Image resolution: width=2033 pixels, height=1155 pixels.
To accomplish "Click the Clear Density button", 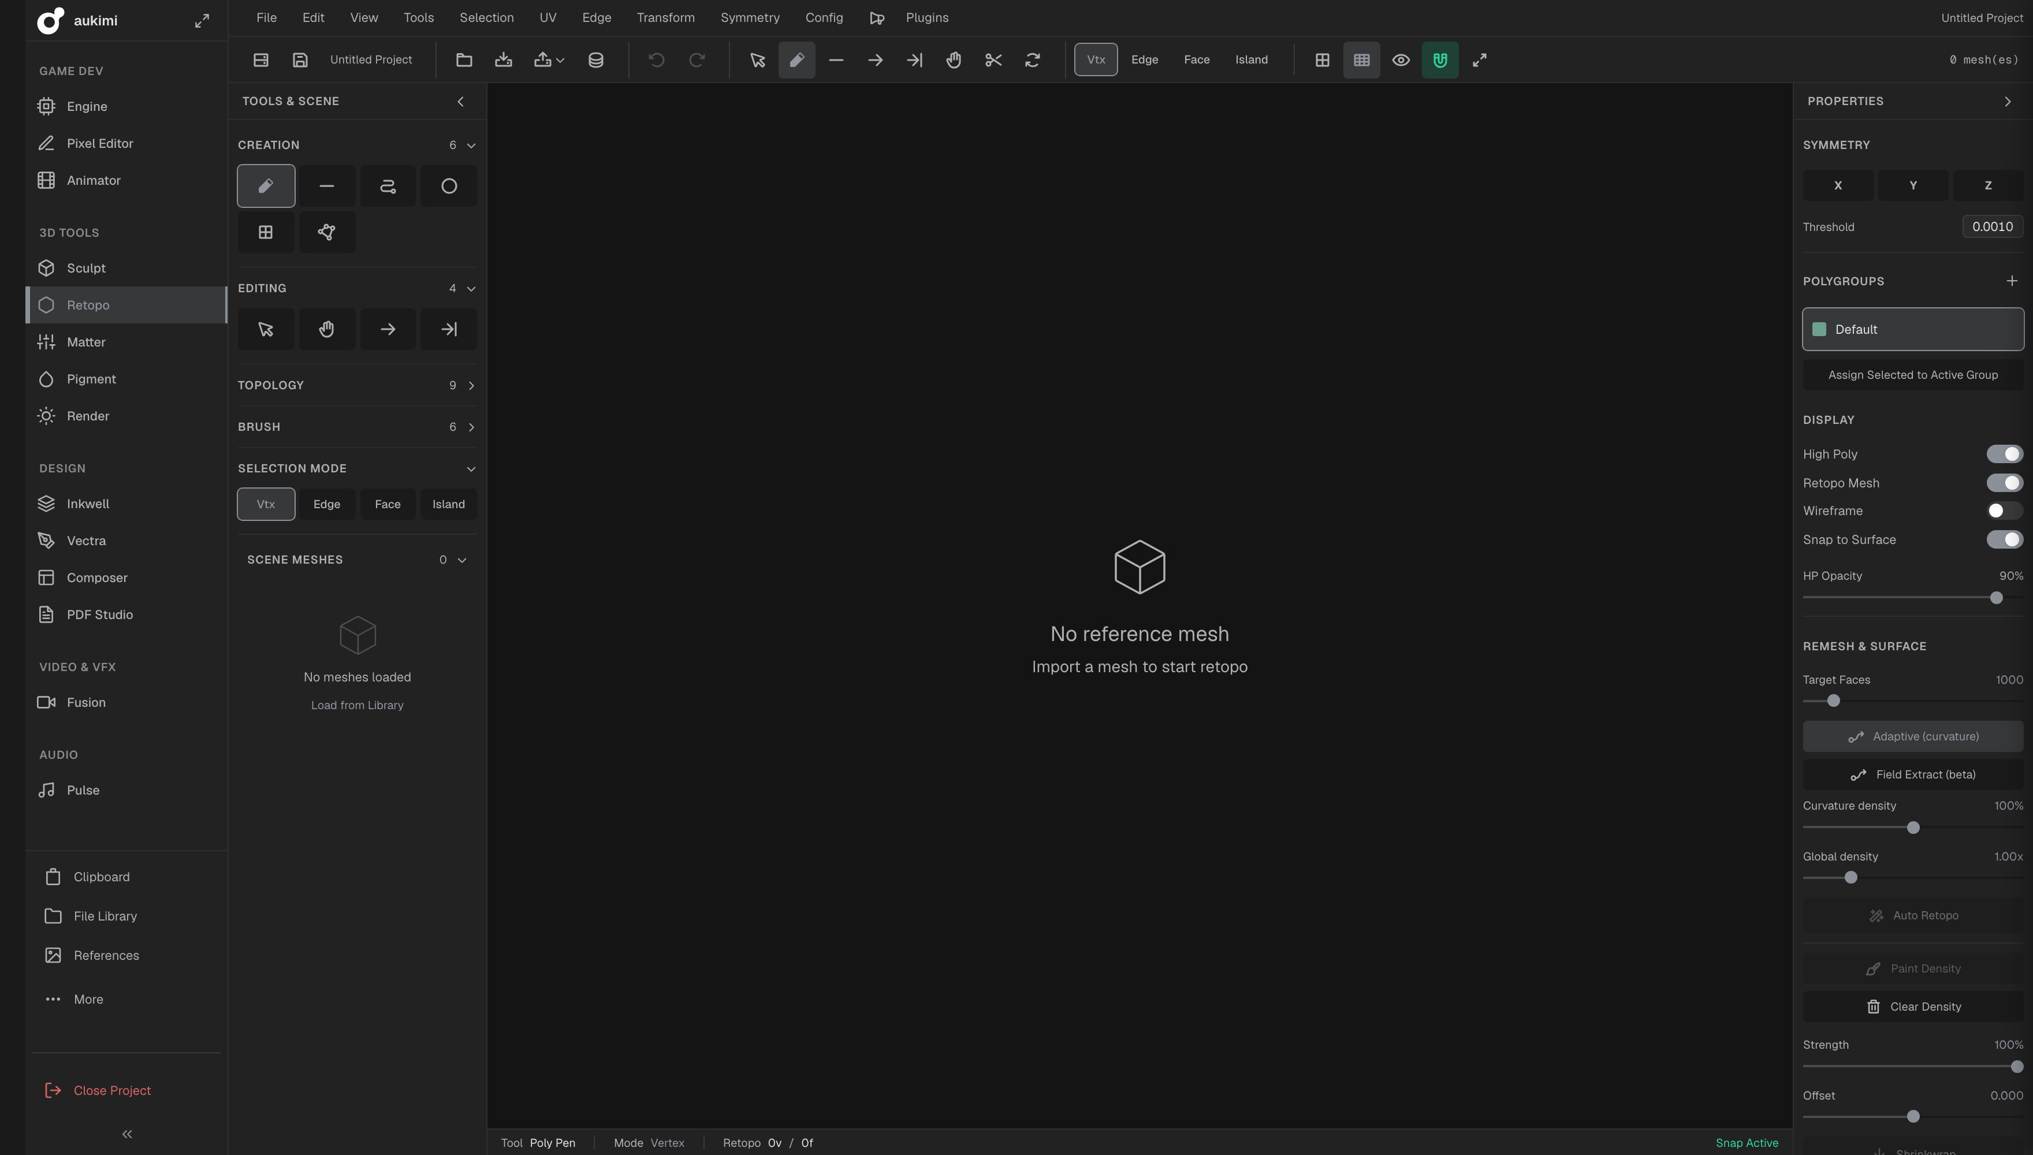I will tap(1912, 1007).
